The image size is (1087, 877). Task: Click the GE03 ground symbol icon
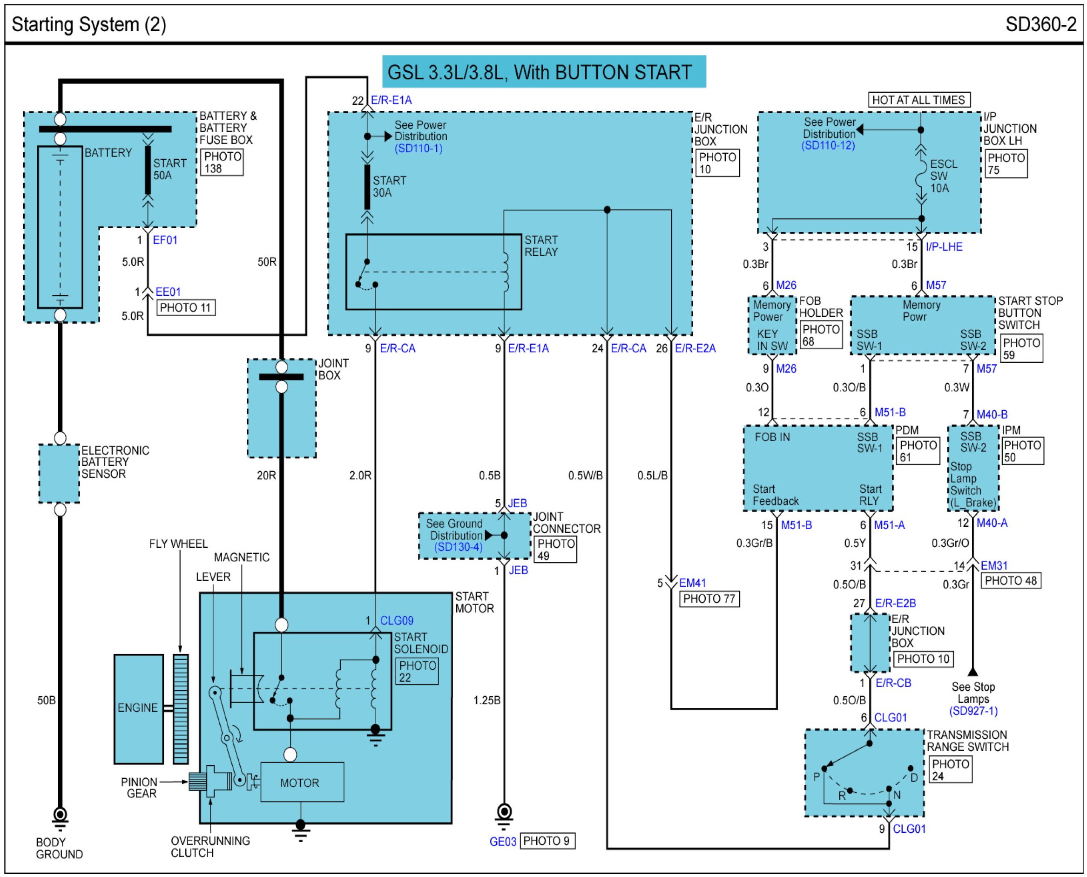click(503, 813)
